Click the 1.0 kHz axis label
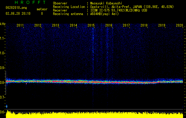The image size is (186, 118). [x=2, y=53]
